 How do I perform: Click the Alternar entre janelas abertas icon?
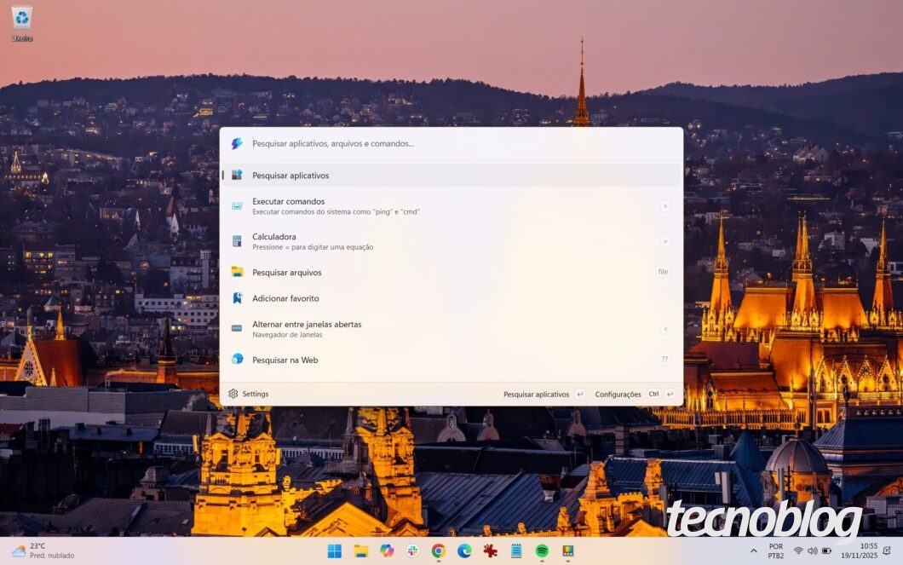(237, 328)
